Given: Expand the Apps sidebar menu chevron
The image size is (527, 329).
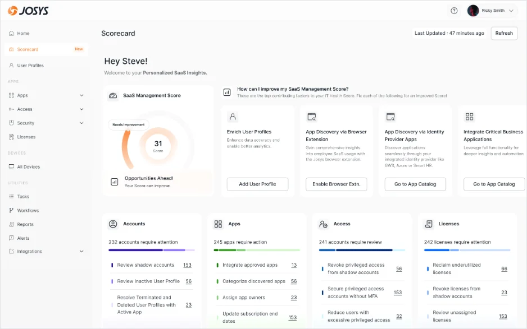Looking at the screenshot, I should pyautogui.click(x=81, y=95).
